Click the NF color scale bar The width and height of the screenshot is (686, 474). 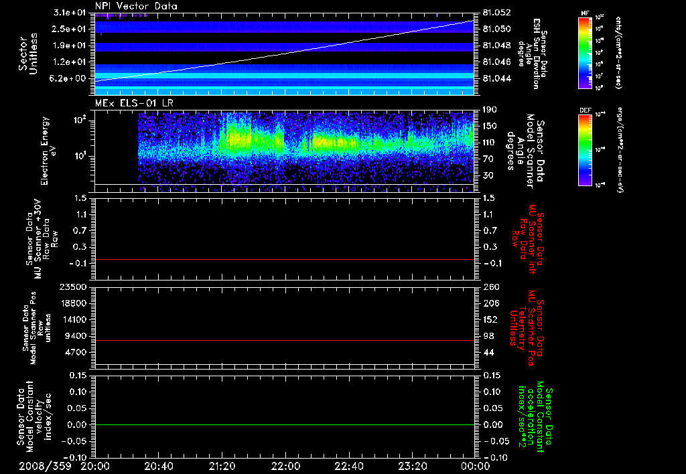[x=586, y=53]
